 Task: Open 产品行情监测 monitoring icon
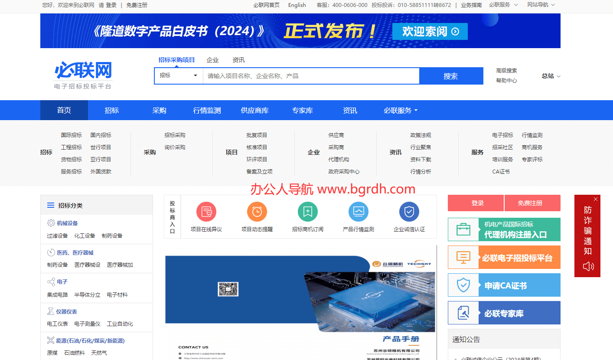[359, 212]
